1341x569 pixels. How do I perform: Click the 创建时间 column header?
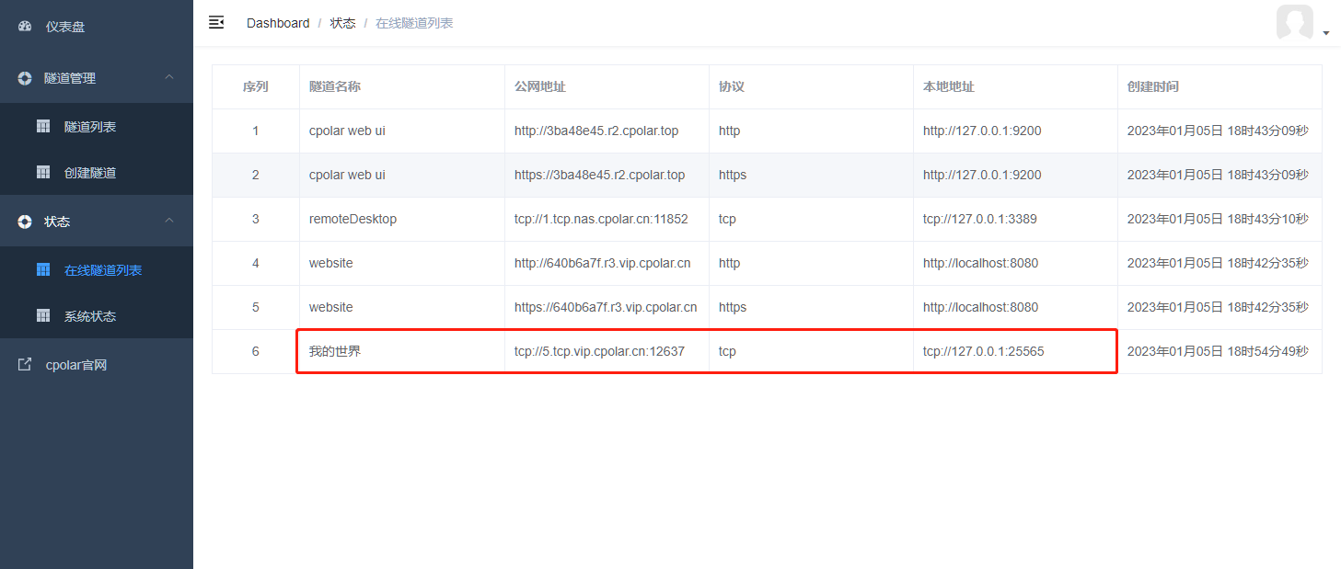pyautogui.click(x=1153, y=86)
